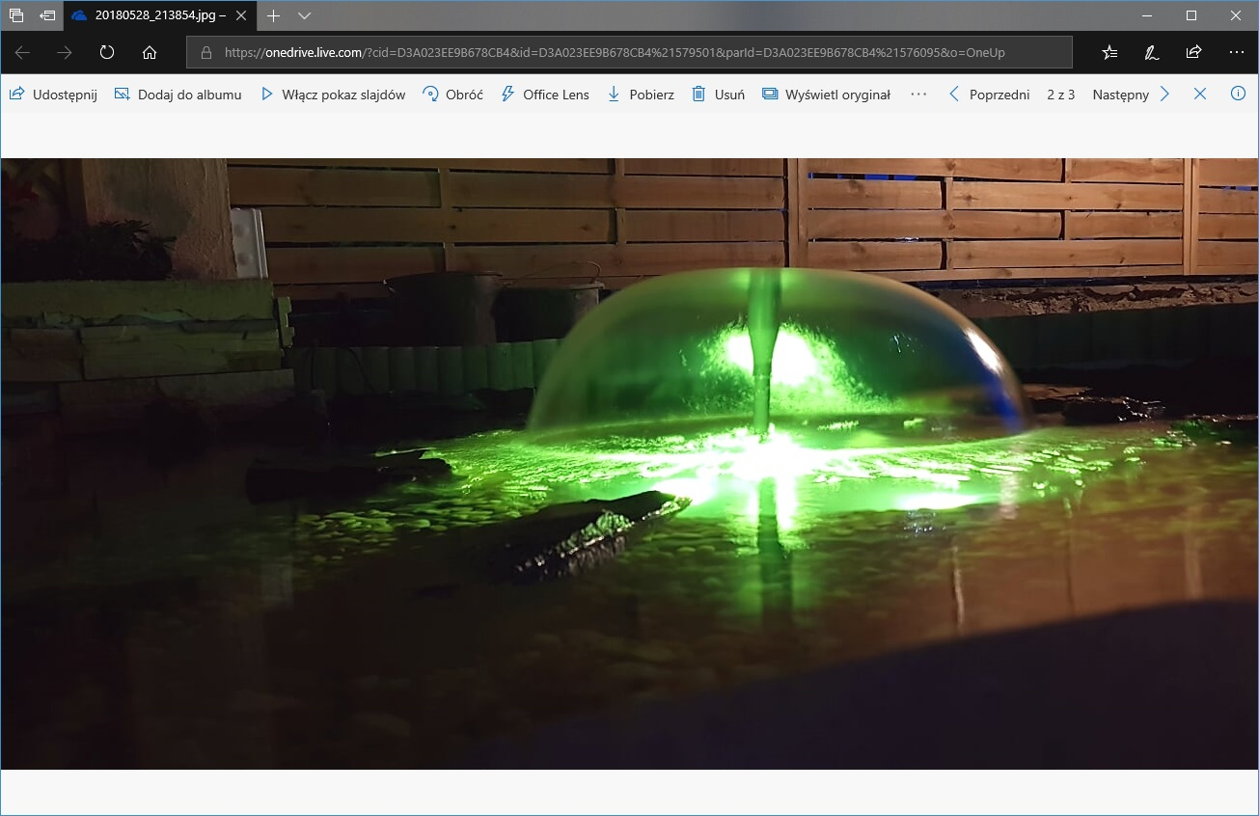1259x816 pixels.
Task: Click the site lock icon
Action: point(205,53)
